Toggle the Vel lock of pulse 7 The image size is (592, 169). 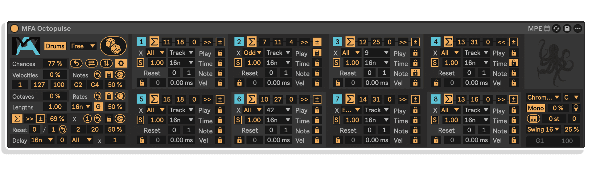(415, 140)
